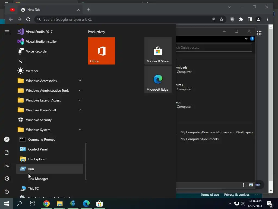This screenshot has width=278, height=209.
Task: Open Settings gear in Start sidebar
Action: tap(7, 179)
